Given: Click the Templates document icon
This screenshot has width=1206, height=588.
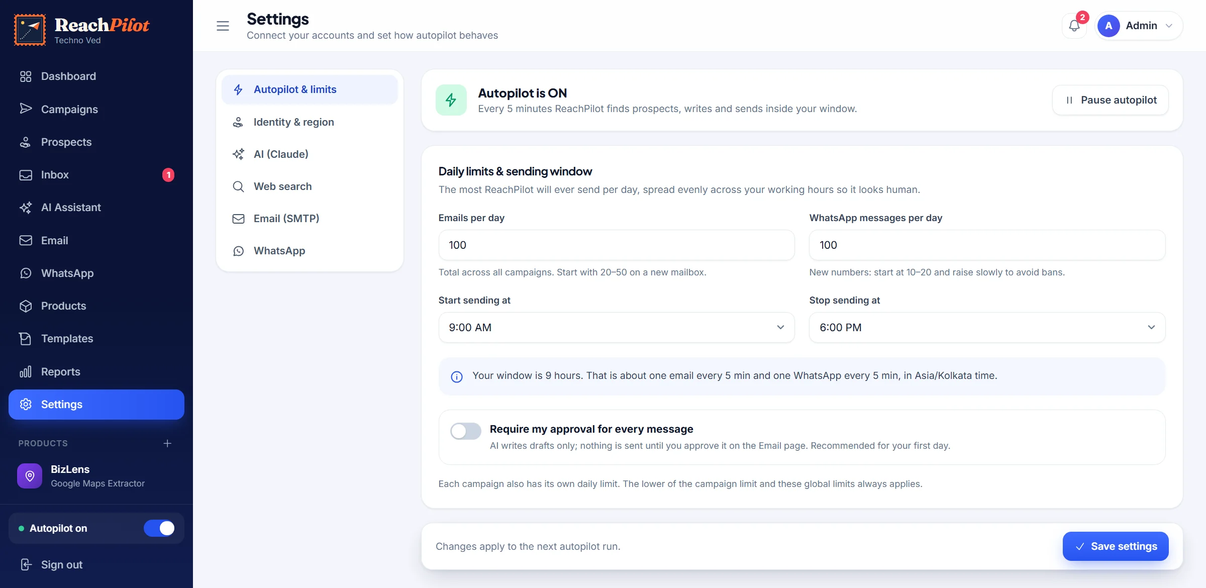Looking at the screenshot, I should pyautogui.click(x=26, y=339).
